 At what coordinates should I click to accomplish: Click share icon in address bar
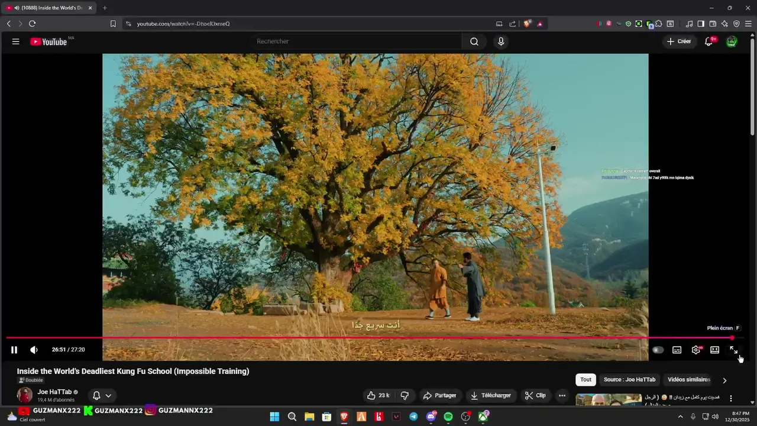[x=513, y=24]
